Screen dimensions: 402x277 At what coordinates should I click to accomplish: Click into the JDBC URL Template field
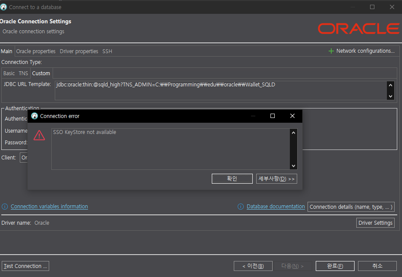pyautogui.click(x=221, y=90)
